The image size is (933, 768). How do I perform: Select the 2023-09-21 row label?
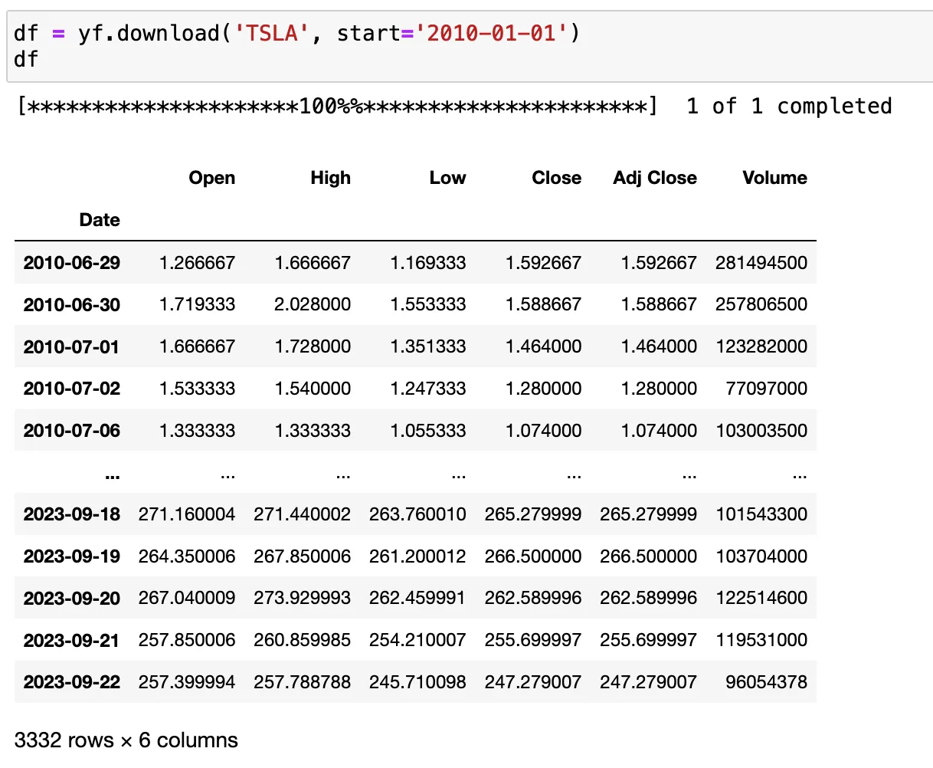click(72, 640)
